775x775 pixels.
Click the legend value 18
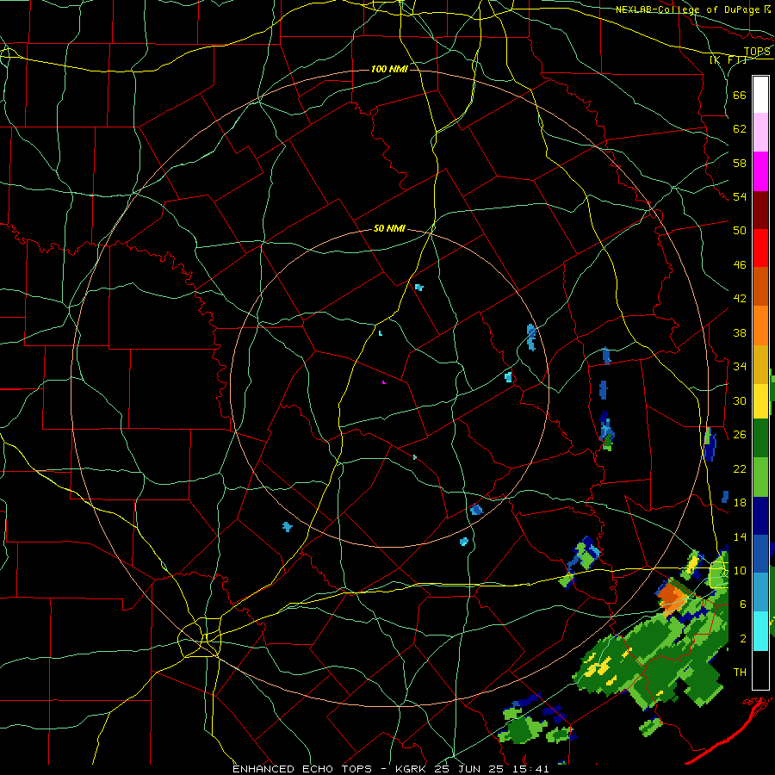point(740,503)
